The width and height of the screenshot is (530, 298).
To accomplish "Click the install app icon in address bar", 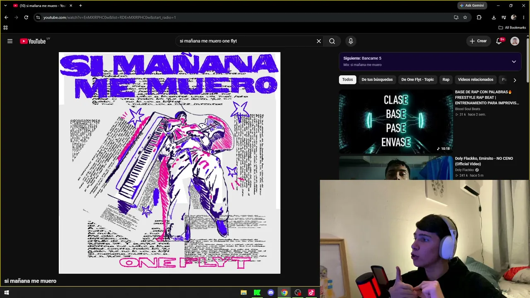I will tap(456, 17).
